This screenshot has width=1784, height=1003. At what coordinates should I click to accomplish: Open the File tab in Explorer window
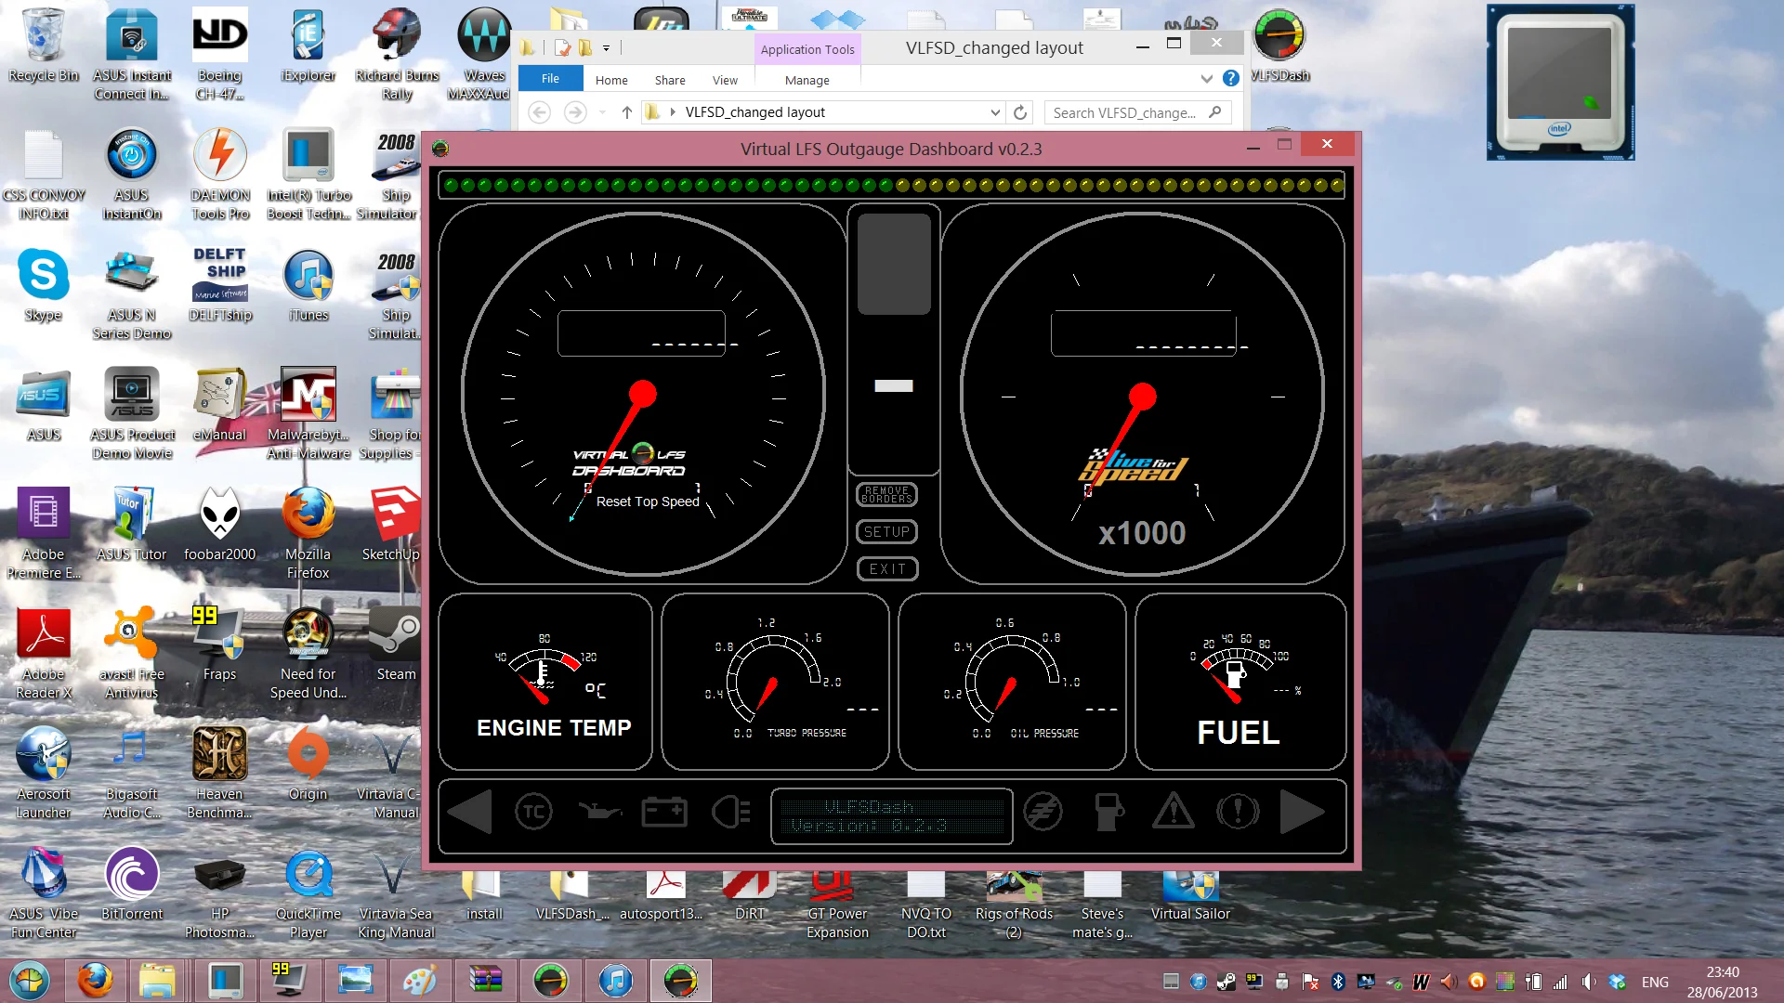tap(550, 80)
